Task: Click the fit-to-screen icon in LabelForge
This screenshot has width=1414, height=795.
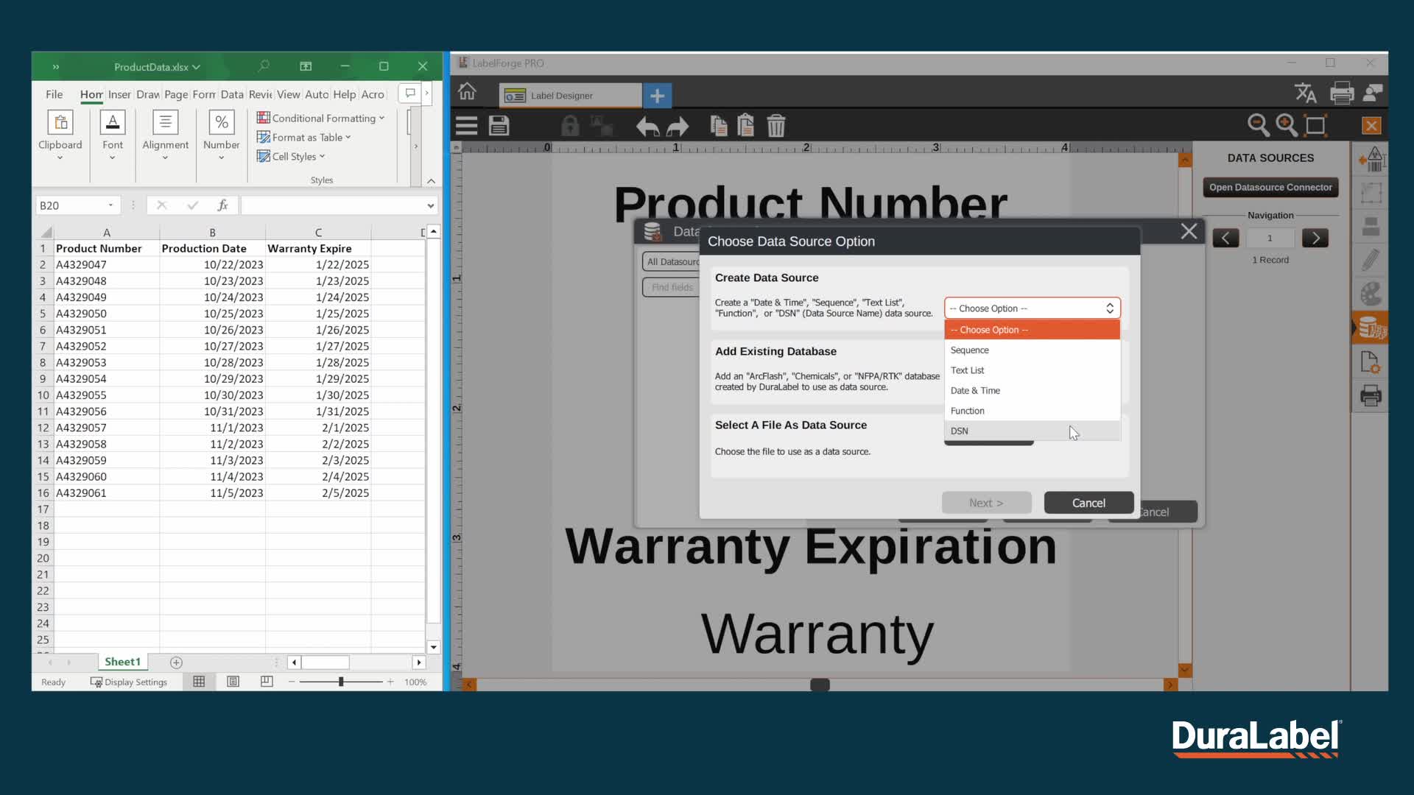Action: [x=1315, y=125]
